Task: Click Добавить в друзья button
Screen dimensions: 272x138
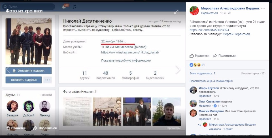Action: 24,80
